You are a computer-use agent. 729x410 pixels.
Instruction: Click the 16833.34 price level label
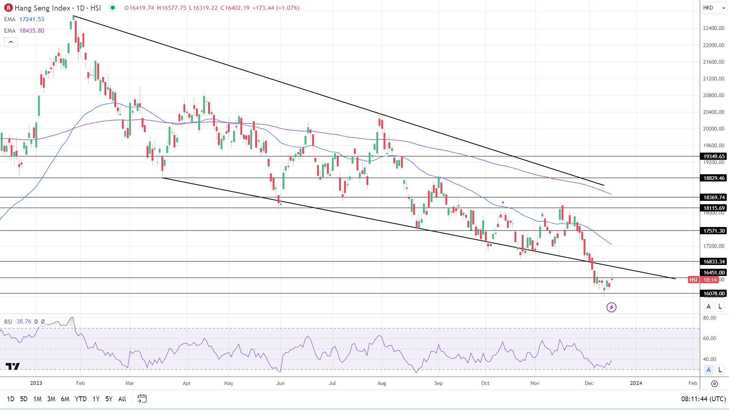pos(714,262)
